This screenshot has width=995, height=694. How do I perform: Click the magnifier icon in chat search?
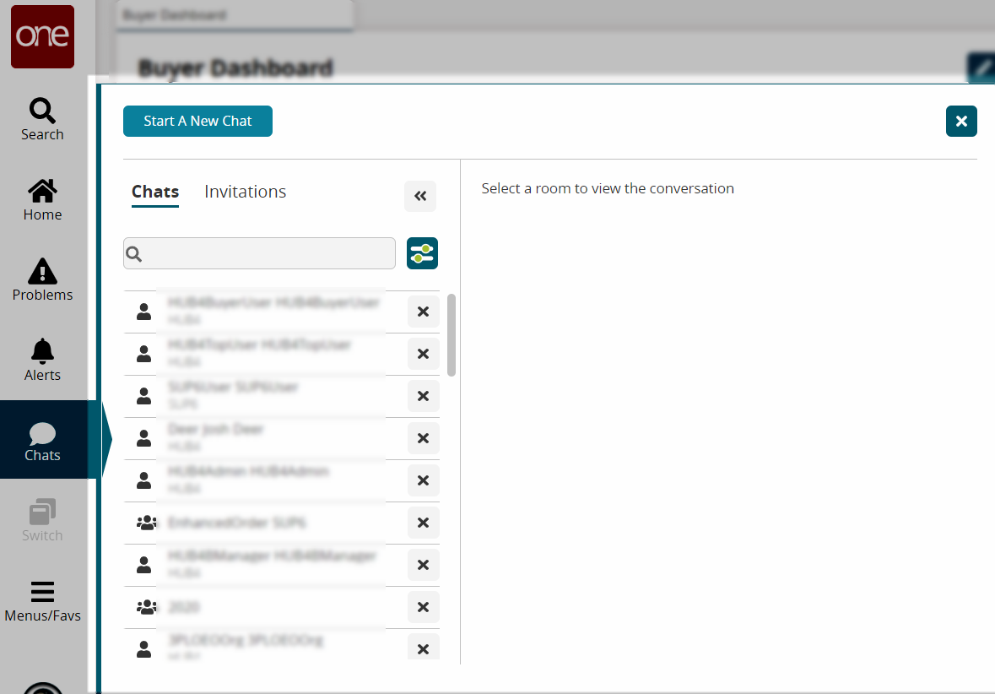[134, 254]
